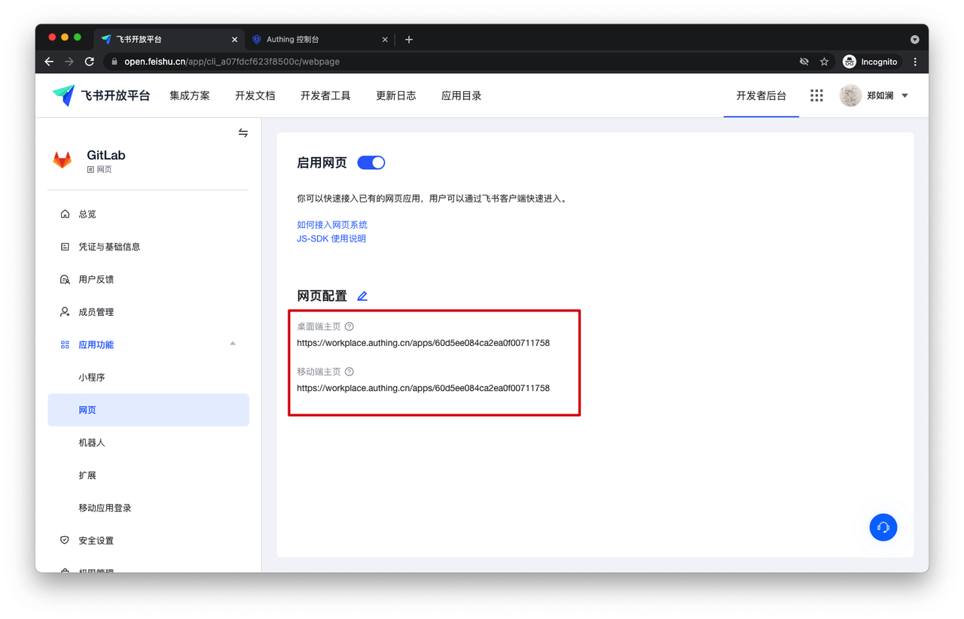
Task: Click the browser page reload icon
Action: click(90, 62)
